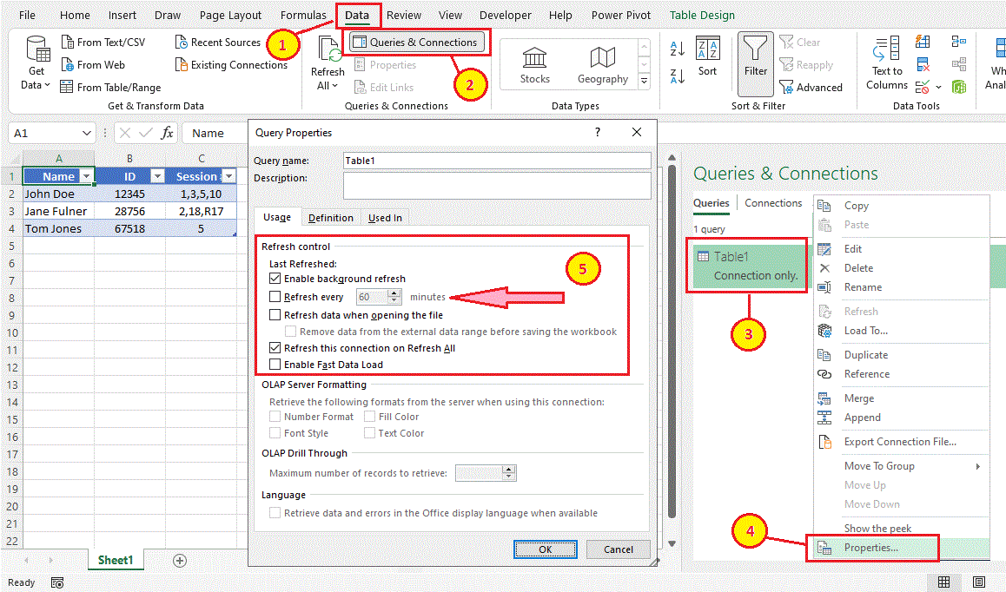
Task: Click the Flash Fill icon
Action: 923,43
